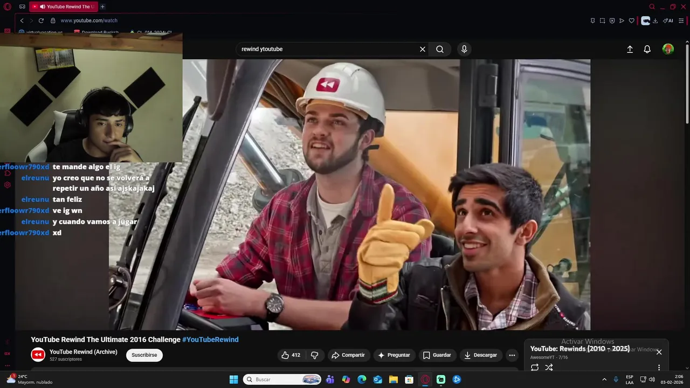Image resolution: width=690 pixels, height=388 pixels.
Task: Toggle playlist loop
Action: 535,368
